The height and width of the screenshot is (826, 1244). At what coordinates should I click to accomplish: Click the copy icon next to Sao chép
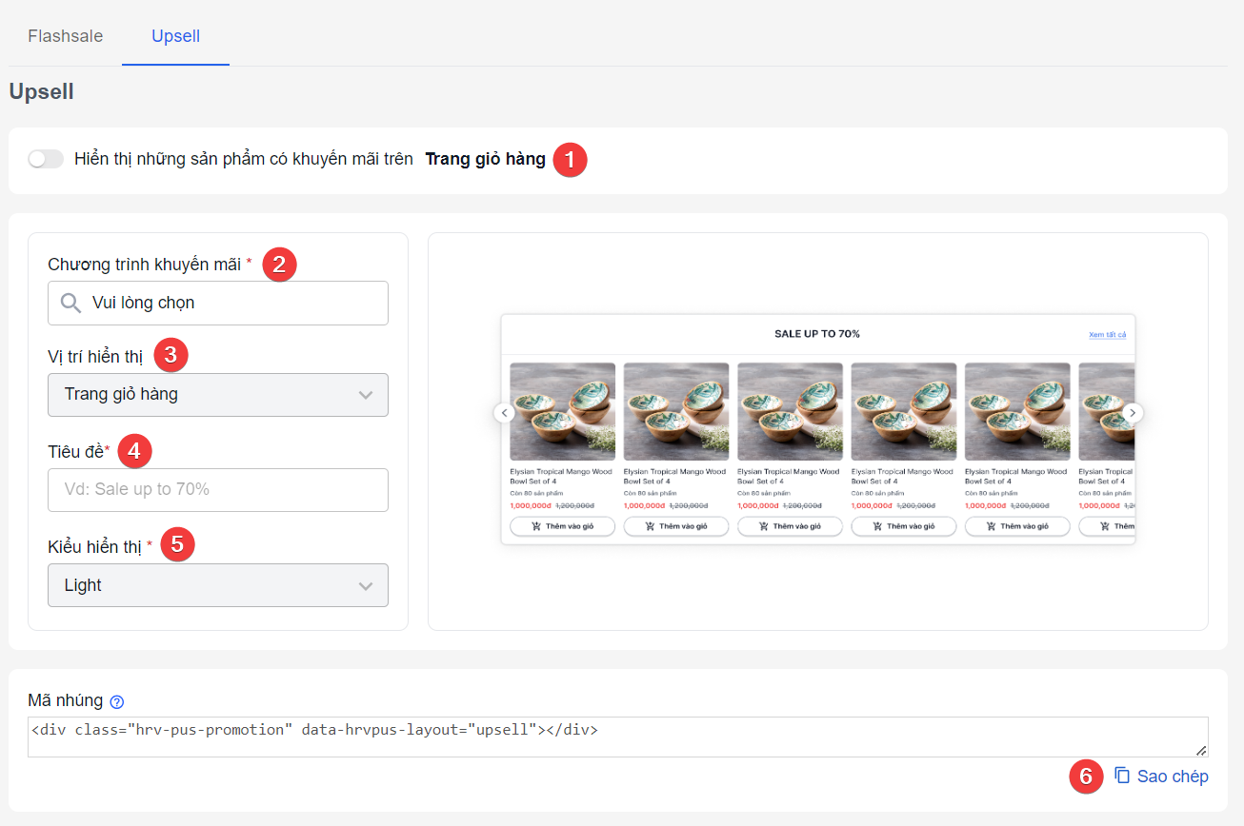click(1122, 776)
